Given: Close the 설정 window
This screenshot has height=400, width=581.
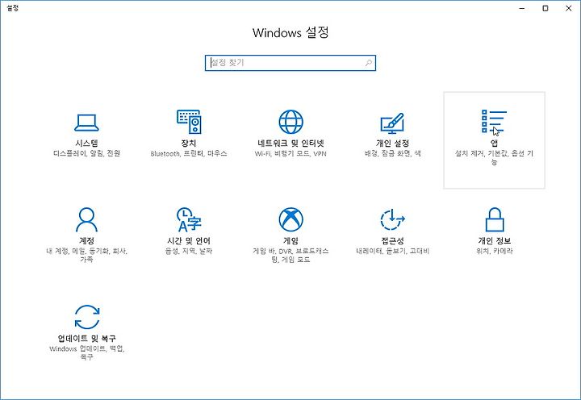Looking at the screenshot, I should [569, 8].
